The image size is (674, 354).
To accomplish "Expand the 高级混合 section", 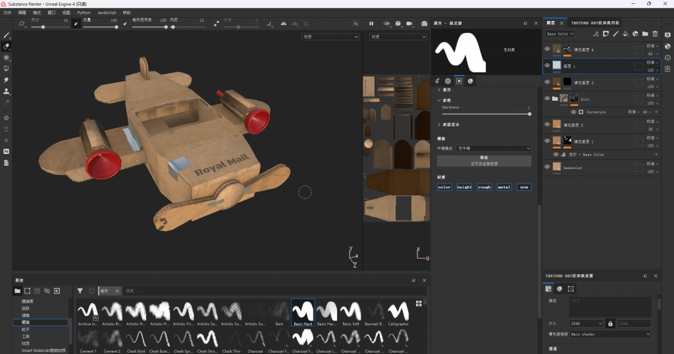I will (452, 124).
